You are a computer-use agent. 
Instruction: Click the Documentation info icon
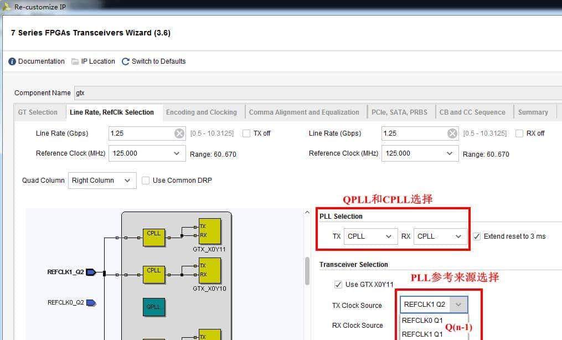tap(12, 61)
